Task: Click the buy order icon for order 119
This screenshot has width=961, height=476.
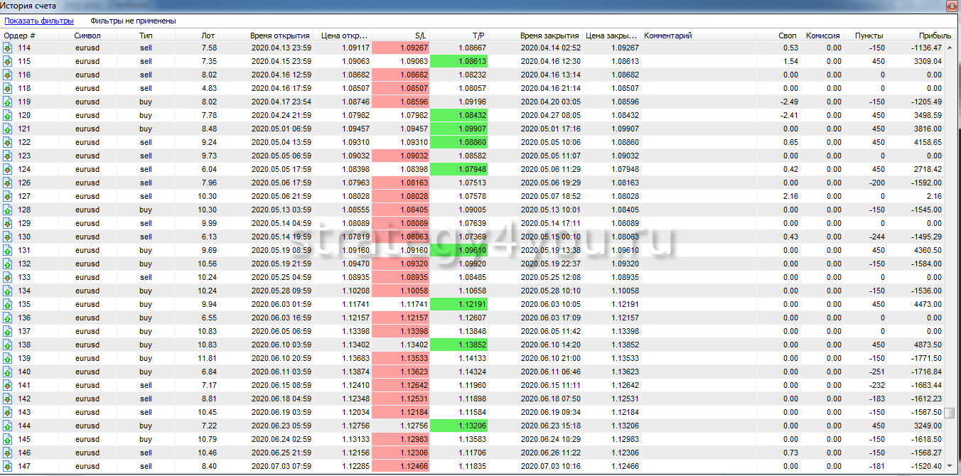Action: [8, 102]
